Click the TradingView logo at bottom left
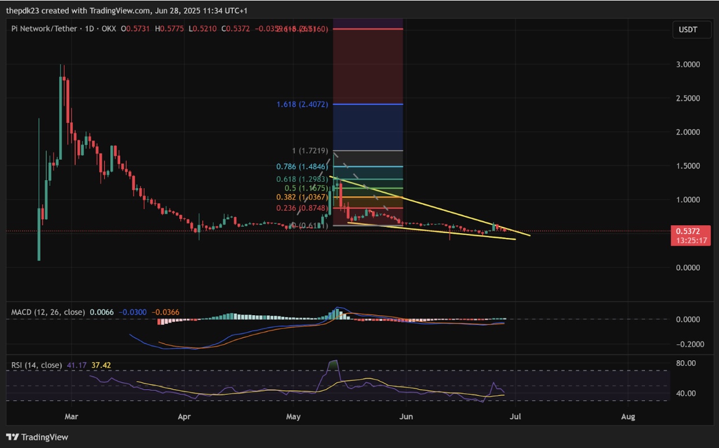This screenshot has height=448, width=719. click(x=38, y=437)
